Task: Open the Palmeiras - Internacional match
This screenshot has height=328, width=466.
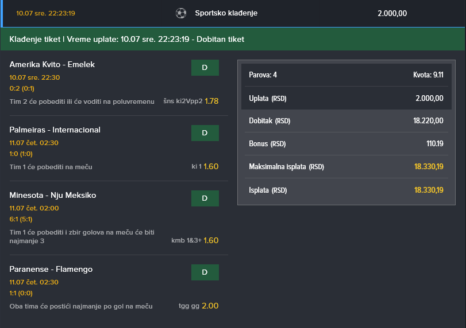Action: click(x=55, y=130)
